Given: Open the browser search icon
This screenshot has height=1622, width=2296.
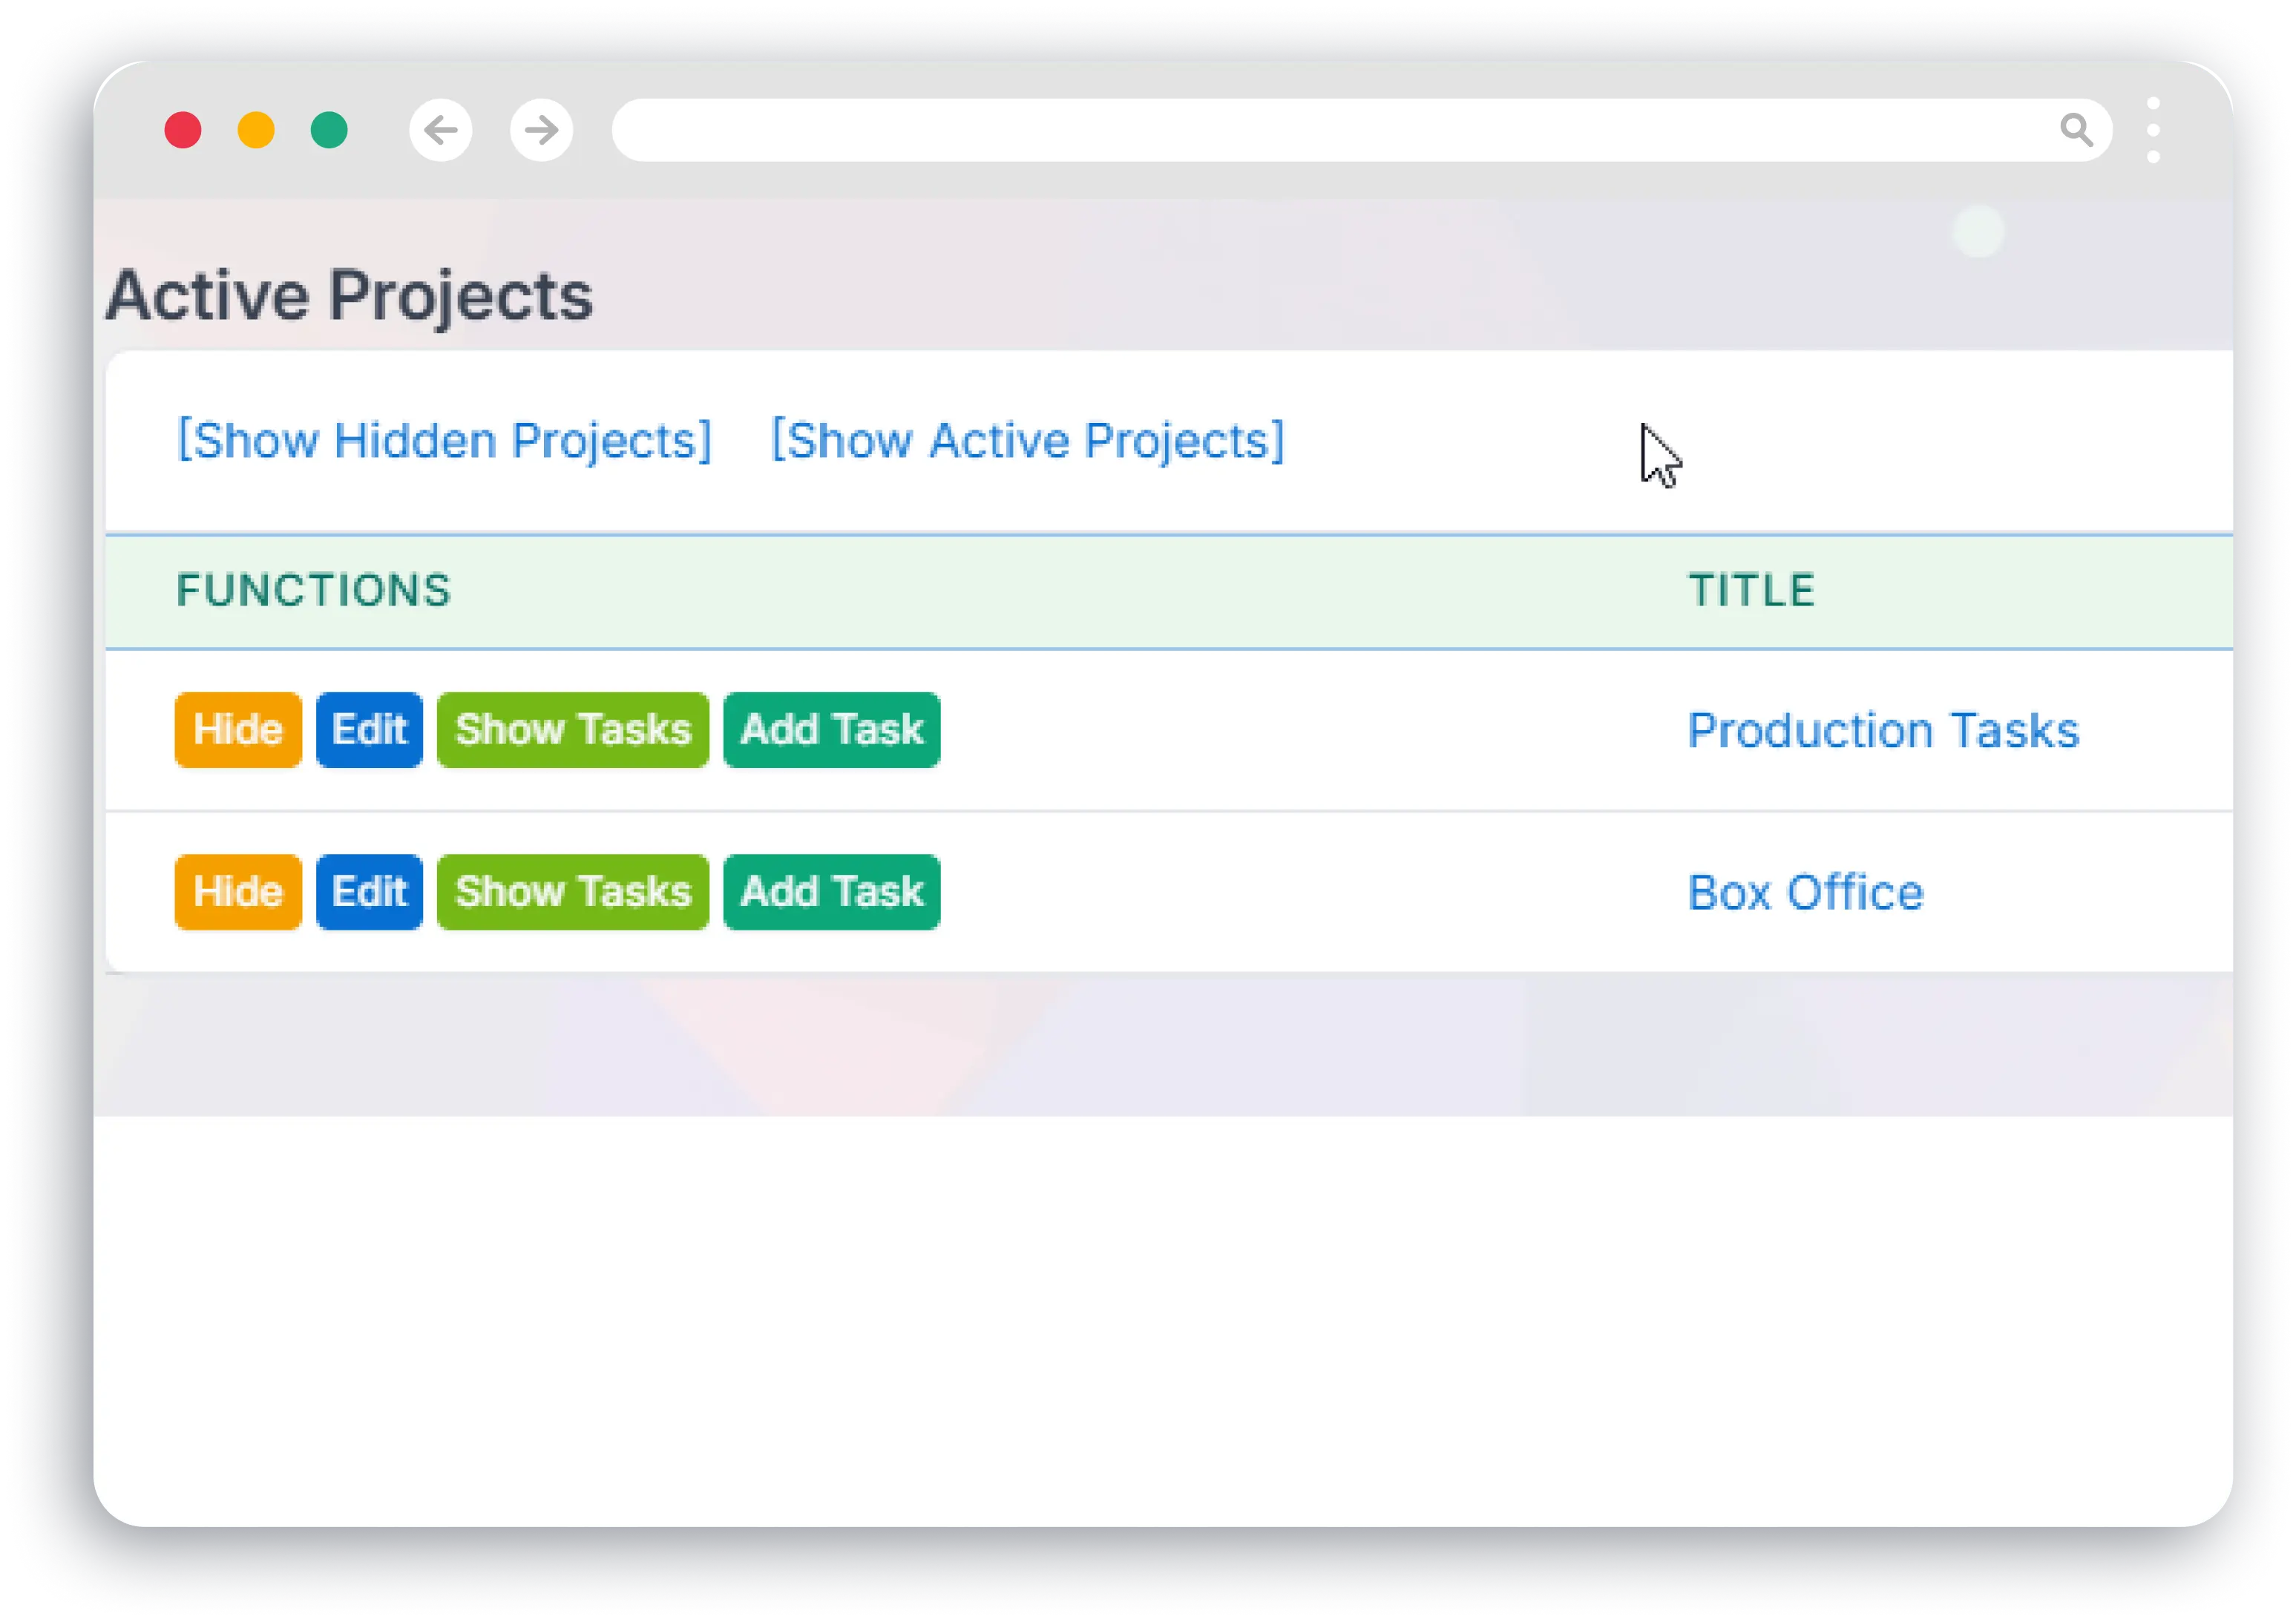Looking at the screenshot, I should click(x=2078, y=130).
